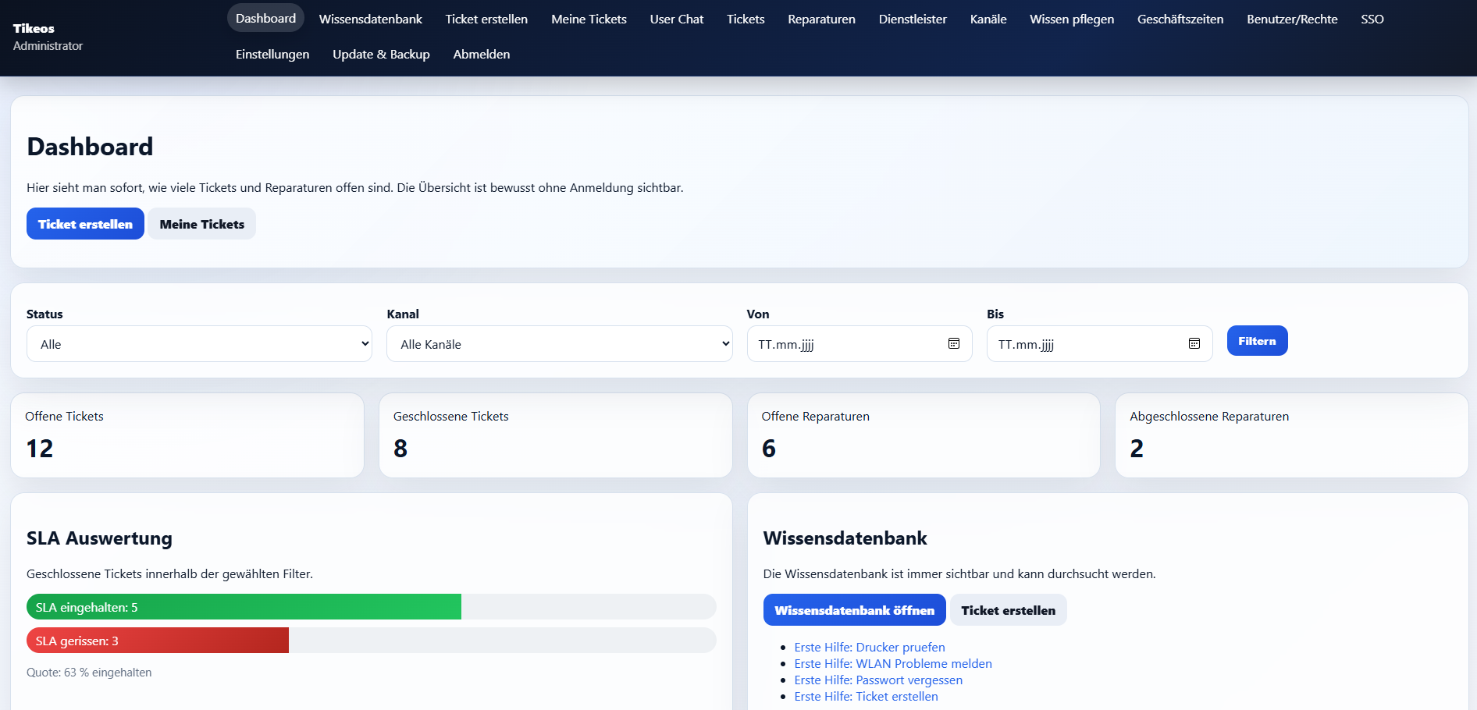This screenshot has width=1477, height=710.
Task: Open Meine Tickets in top navigation
Action: [x=589, y=19]
